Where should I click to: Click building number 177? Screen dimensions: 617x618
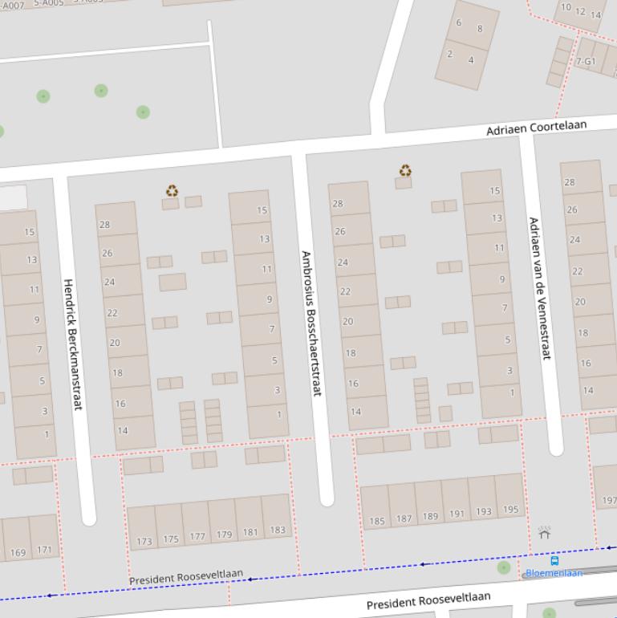coord(197,536)
